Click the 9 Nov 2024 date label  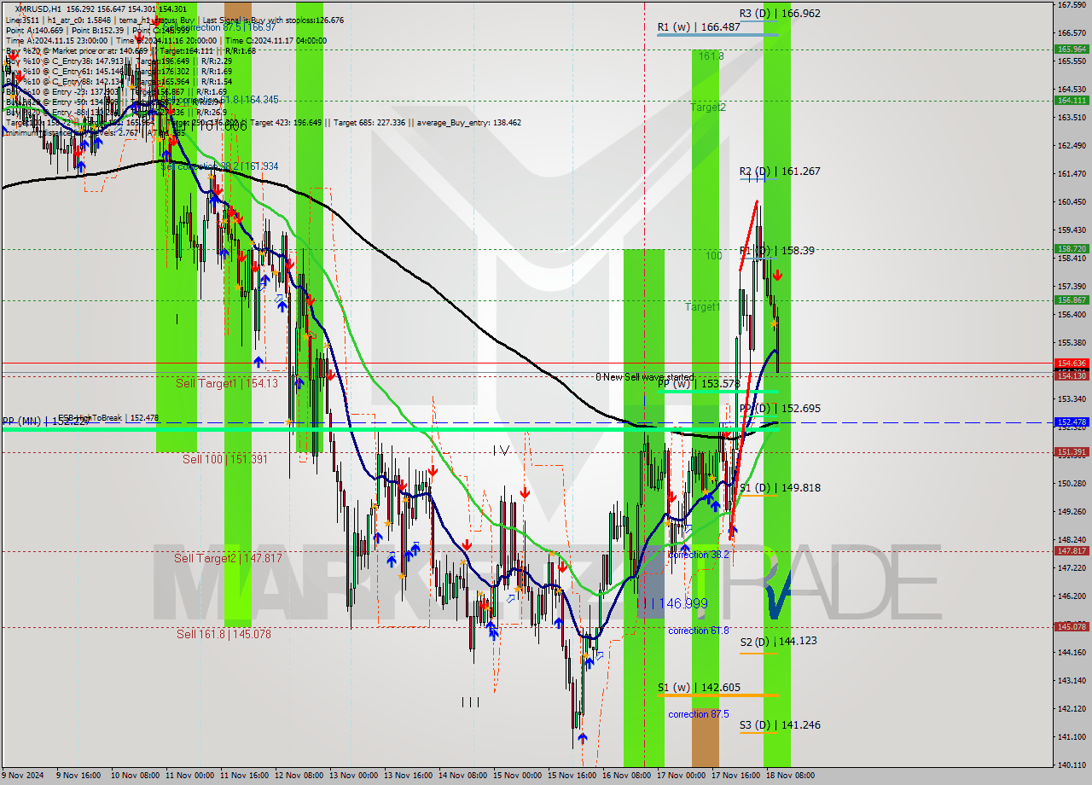(x=21, y=776)
